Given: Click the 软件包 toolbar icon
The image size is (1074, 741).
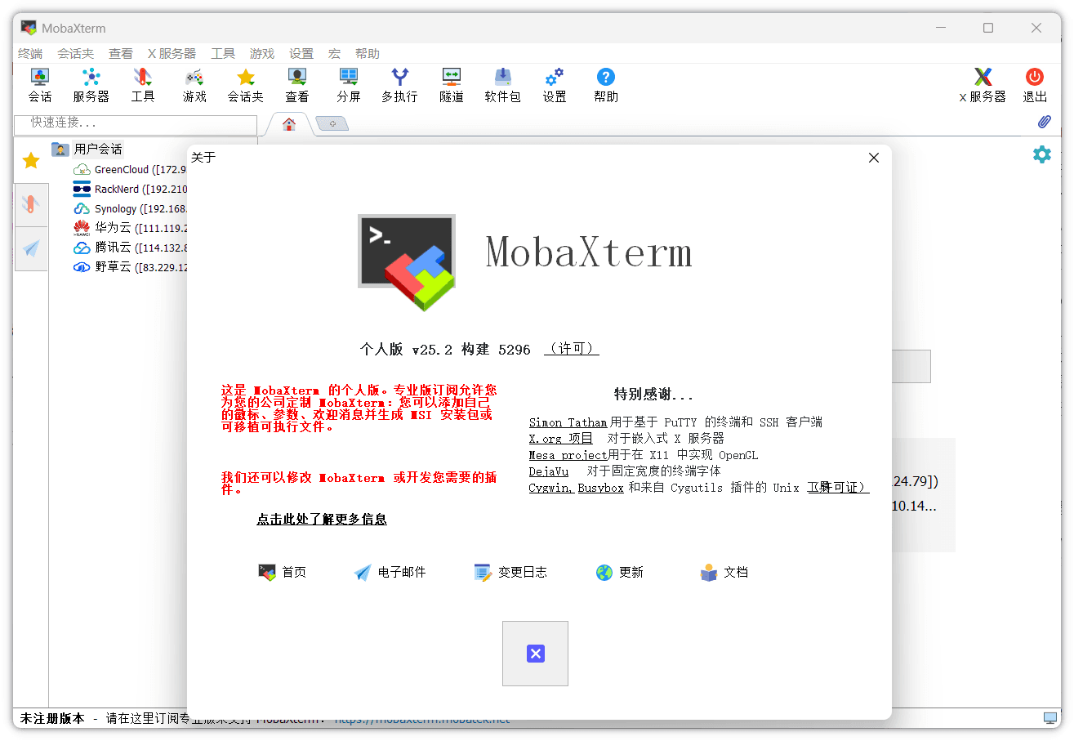Looking at the screenshot, I should click(502, 86).
